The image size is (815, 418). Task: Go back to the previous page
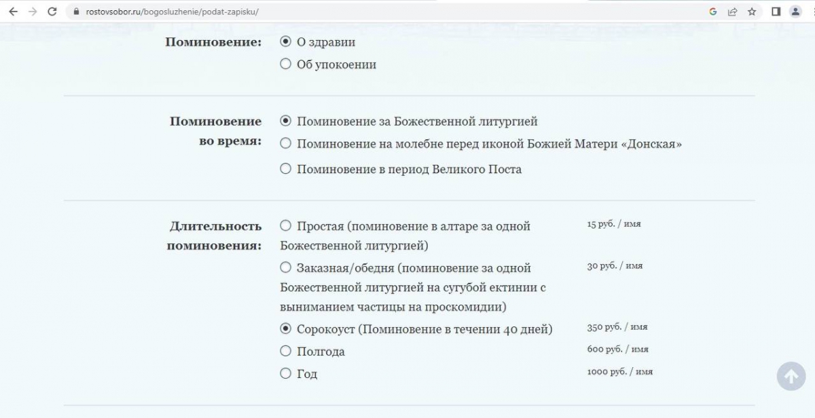tap(13, 12)
